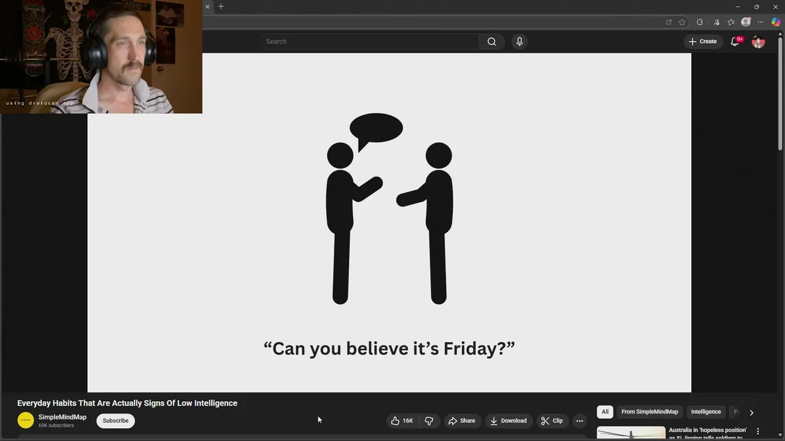This screenshot has height=441, width=785.
Task: Like the video with 16K likes
Action: 402,421
